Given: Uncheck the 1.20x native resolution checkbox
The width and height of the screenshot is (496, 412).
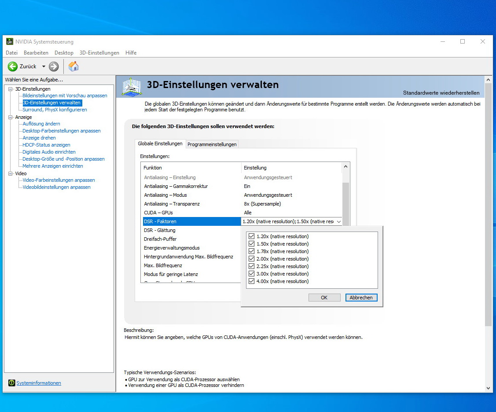Looking at the screenshot, I should pyautogui.click(x=252, y=236).
